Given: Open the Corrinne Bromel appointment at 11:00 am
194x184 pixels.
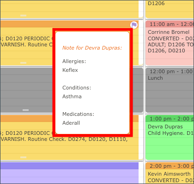Looking at the screenshot, I should click(170, 43).
